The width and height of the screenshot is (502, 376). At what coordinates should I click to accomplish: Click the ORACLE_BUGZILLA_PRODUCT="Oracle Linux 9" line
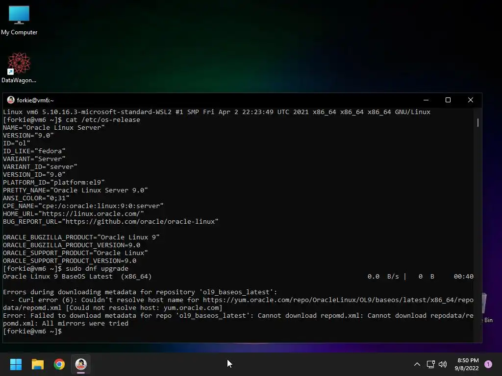point(81,237)
